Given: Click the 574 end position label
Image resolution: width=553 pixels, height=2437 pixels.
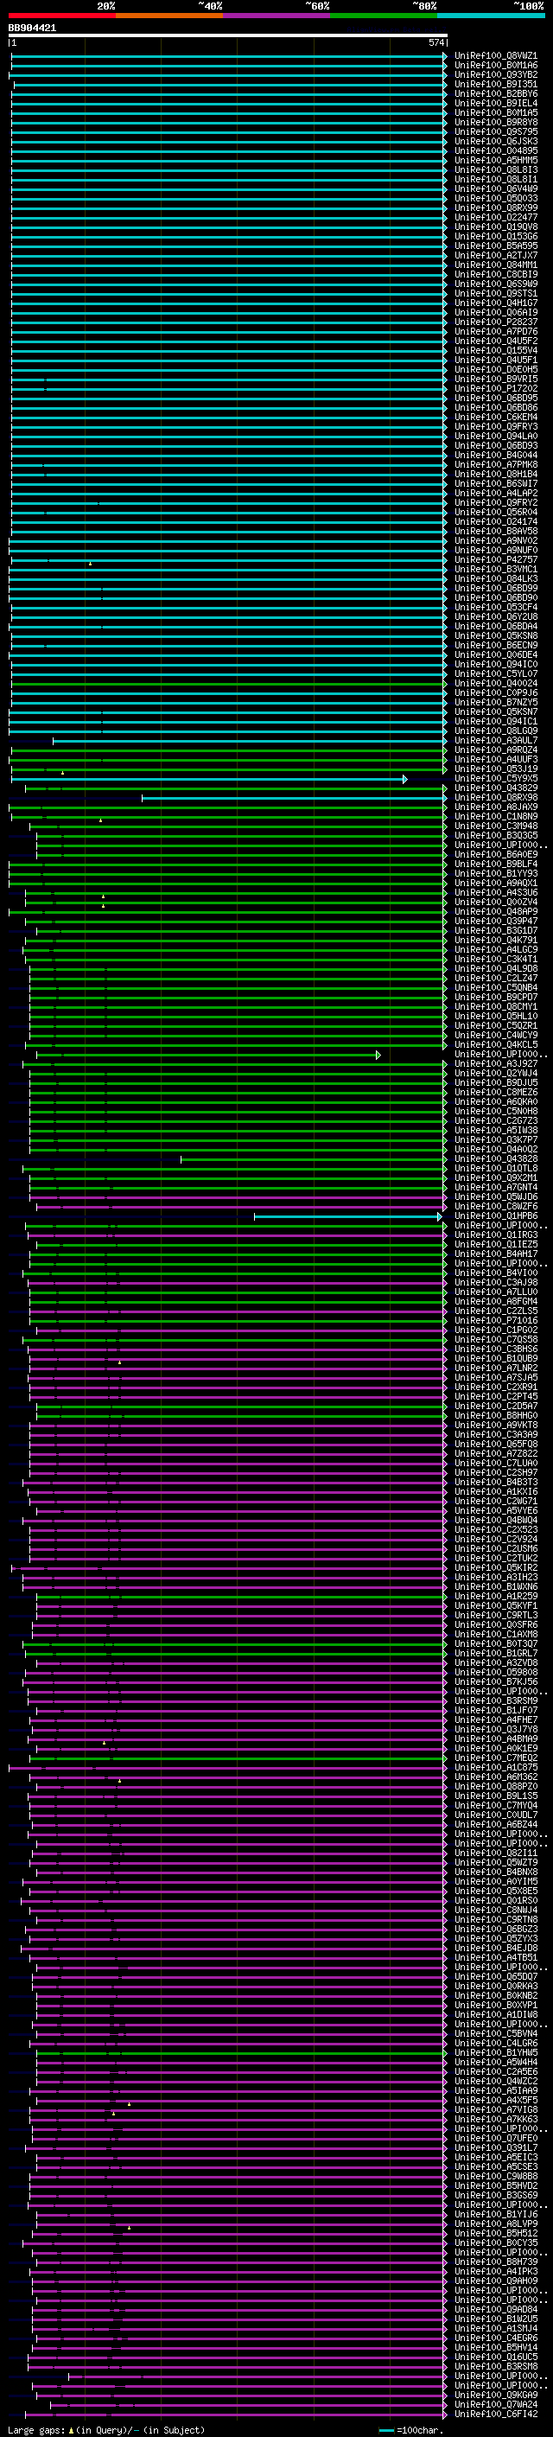Looking at the screenshot, I should coord(435,42).
